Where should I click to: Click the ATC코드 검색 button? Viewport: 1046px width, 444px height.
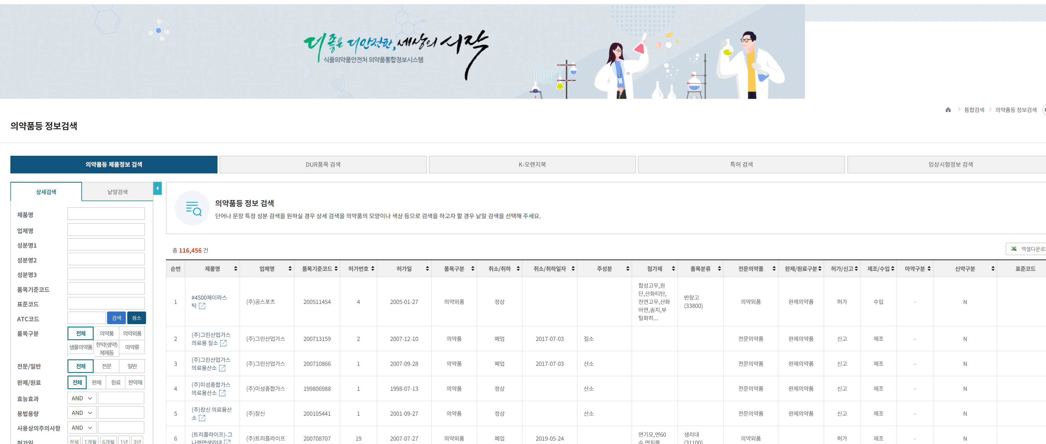tap(117, 318)
